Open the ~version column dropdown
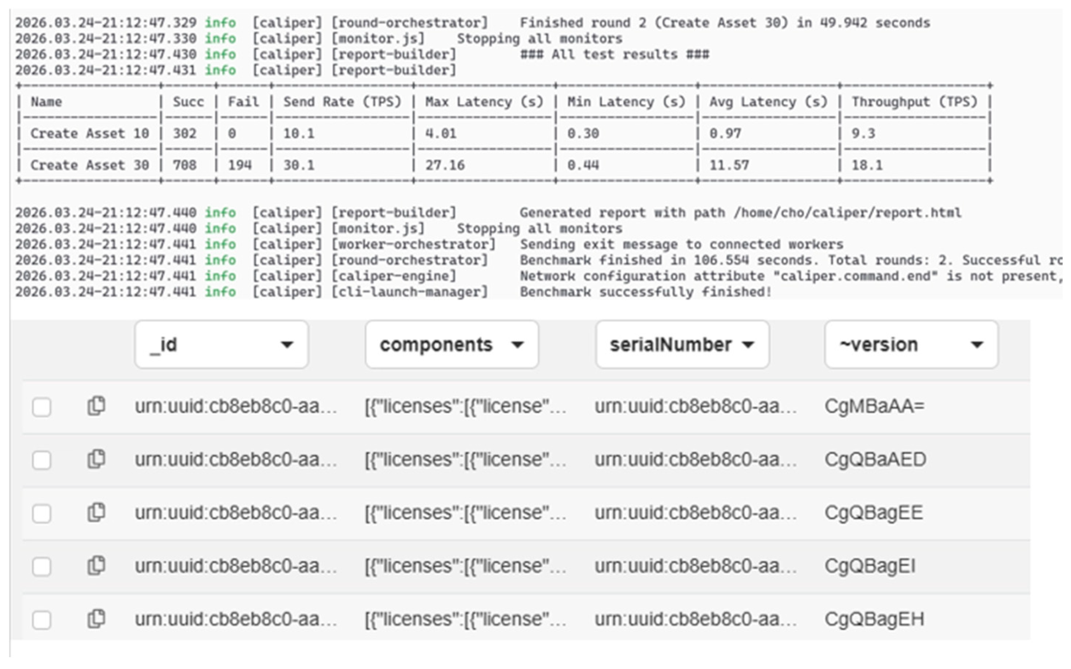The width and height of the screenshot is (1071, 669). (911, 344)
